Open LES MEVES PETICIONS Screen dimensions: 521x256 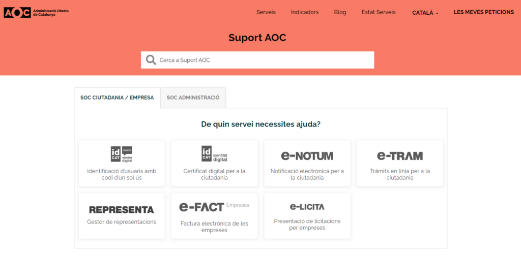point(483,12)
